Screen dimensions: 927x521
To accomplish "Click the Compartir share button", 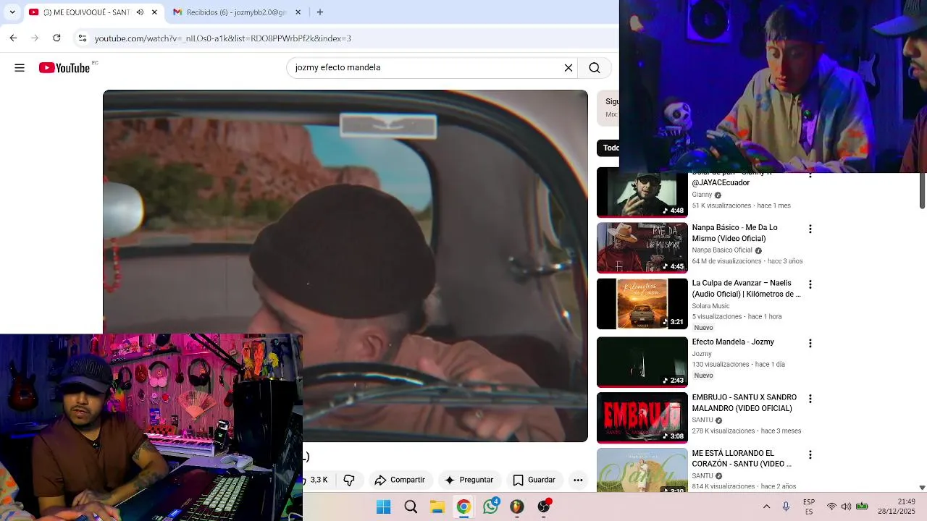I will click(x=400, y=480).
